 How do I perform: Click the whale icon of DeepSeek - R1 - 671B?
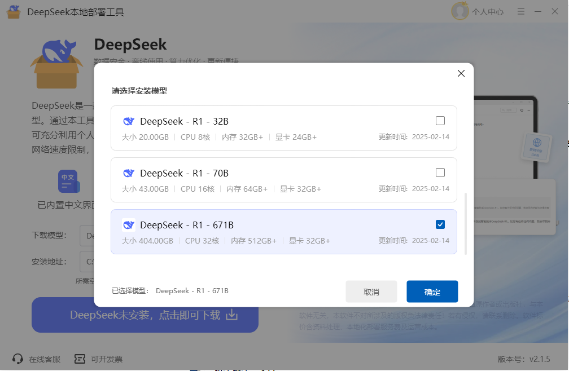click(129, 225)
